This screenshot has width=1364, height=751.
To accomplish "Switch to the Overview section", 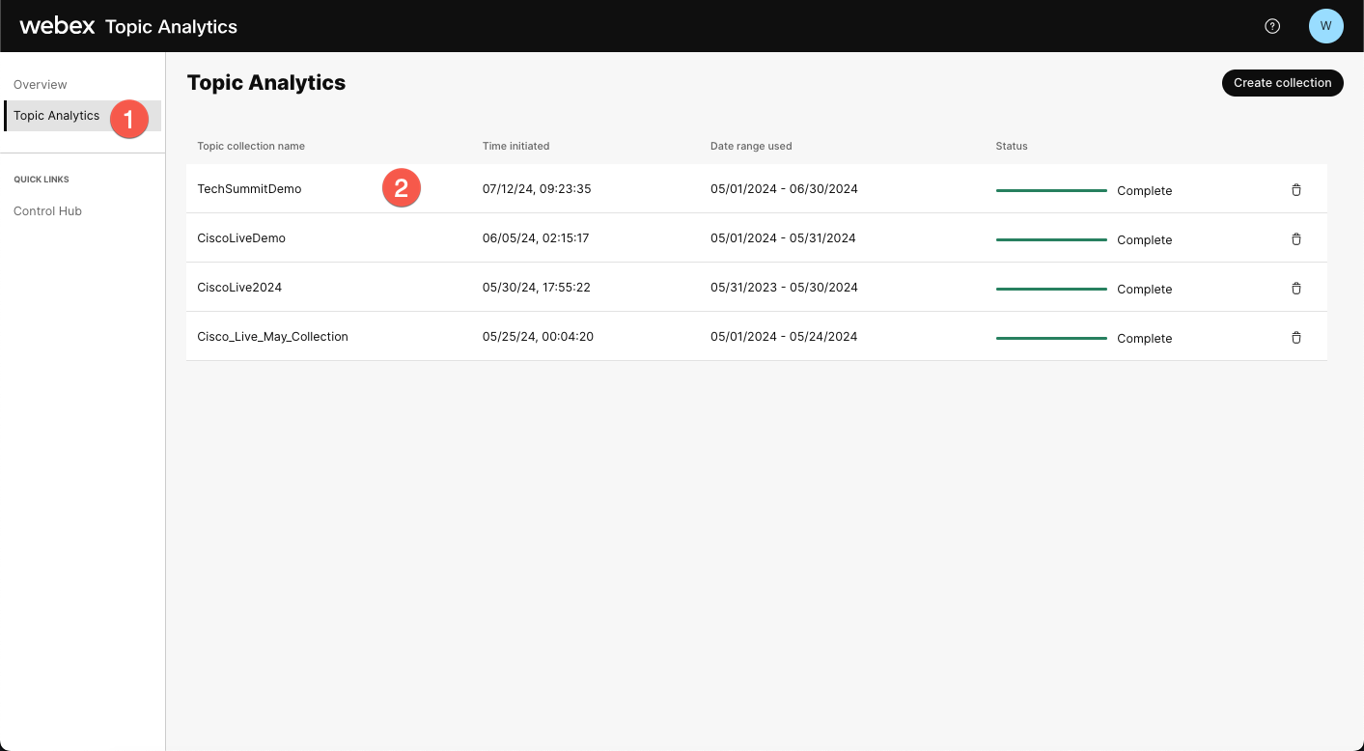I will coord(40,84).
